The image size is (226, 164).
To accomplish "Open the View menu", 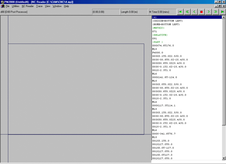I will pos(47,6).
